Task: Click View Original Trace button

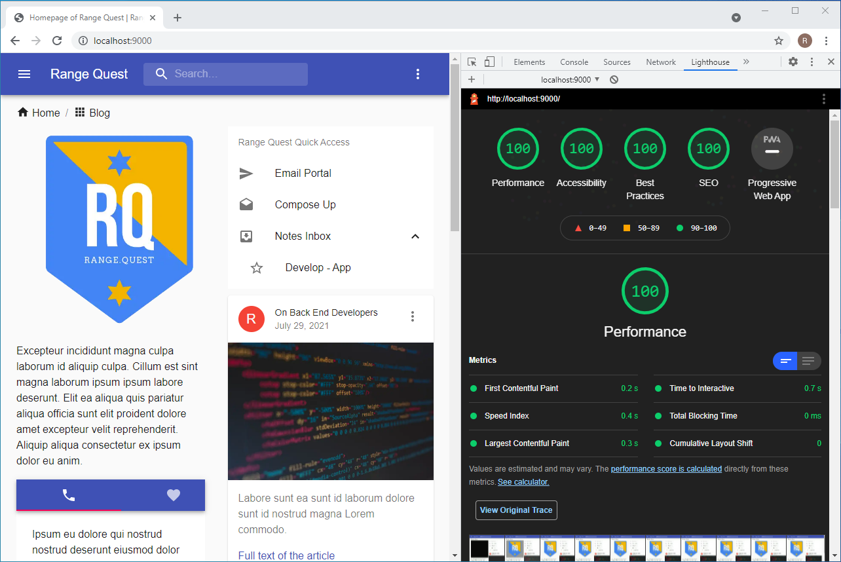Action: pos(516,510)
